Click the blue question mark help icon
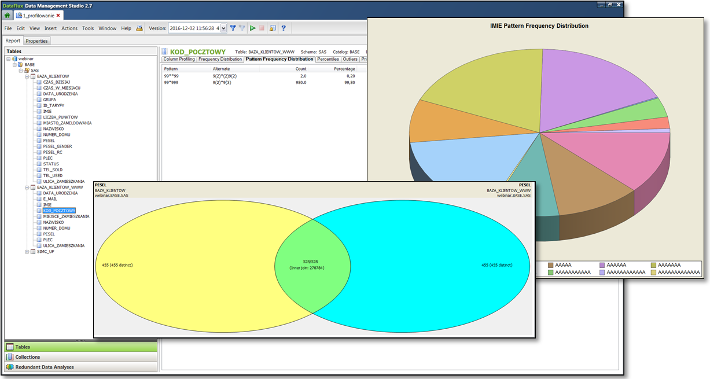The image size is (710, 379). point(284,28)
